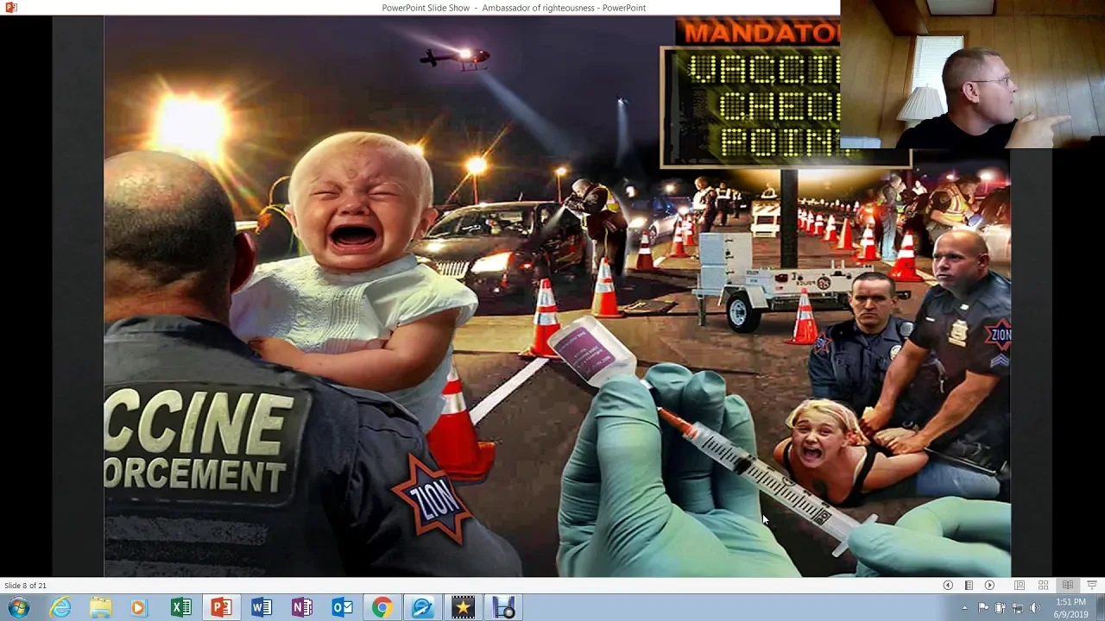Image resolution: width=1105 pixels, height=621 pixels.
Task: Open Excel from the taskbar
Action: [181, 607]
